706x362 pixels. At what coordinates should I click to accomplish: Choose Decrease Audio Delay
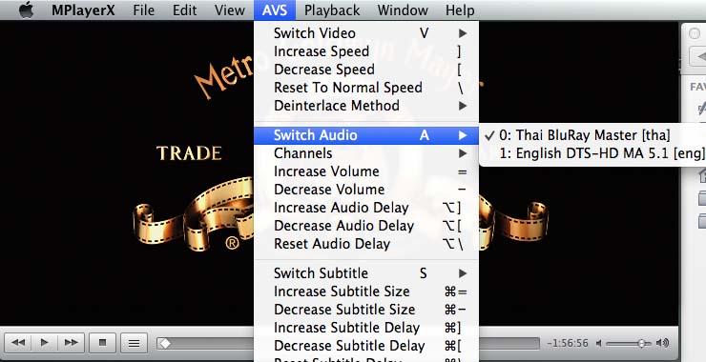pyautogui.click(x=366, y=226)
